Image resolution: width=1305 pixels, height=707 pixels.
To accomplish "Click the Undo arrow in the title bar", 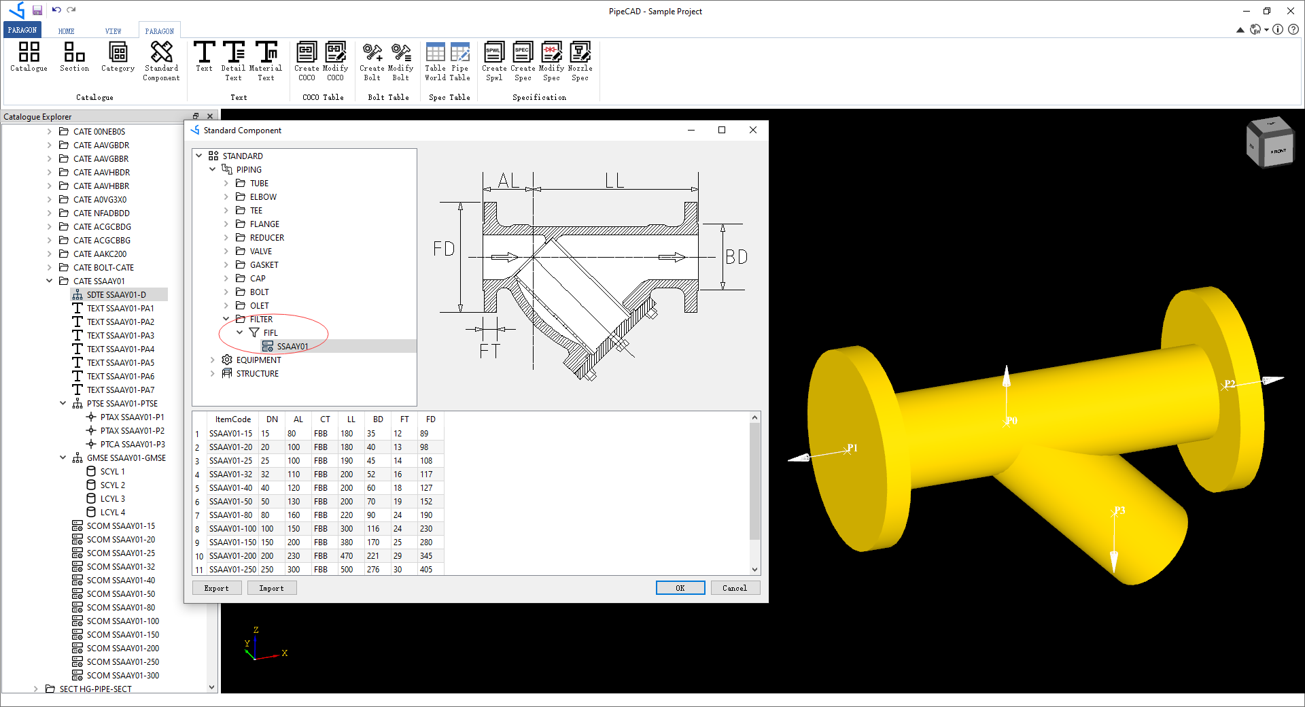I will pos(58,10).
